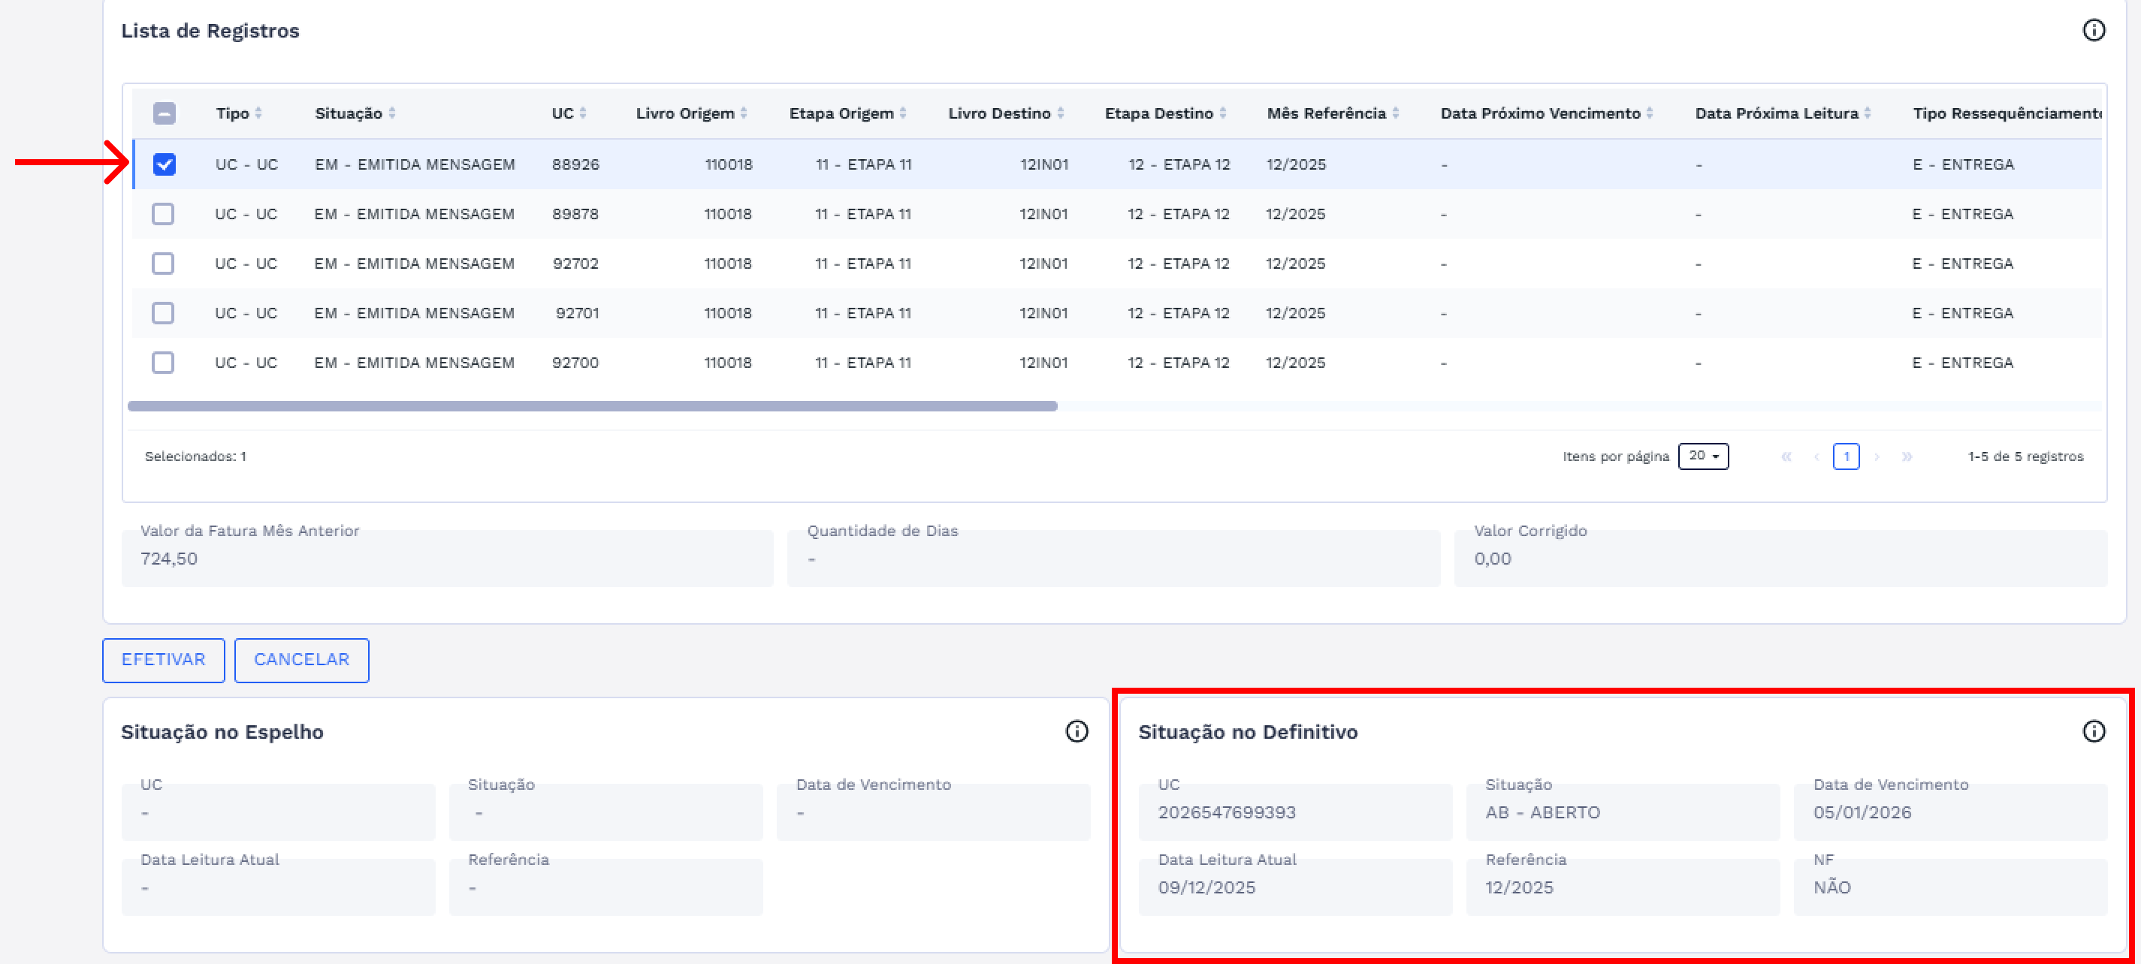The width and height of the screenshot is (2141, 964).
Task: Check the row for UC 92700
Action: tap(163, 363)
